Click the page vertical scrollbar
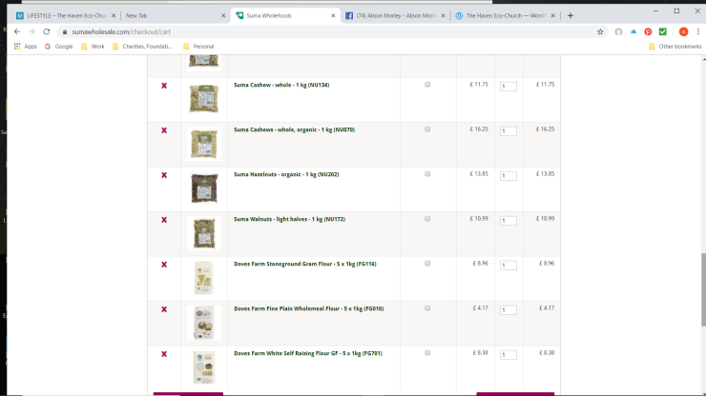Image resolution: width=706 pixels, height=396 pixels. [x=703, y=286]
